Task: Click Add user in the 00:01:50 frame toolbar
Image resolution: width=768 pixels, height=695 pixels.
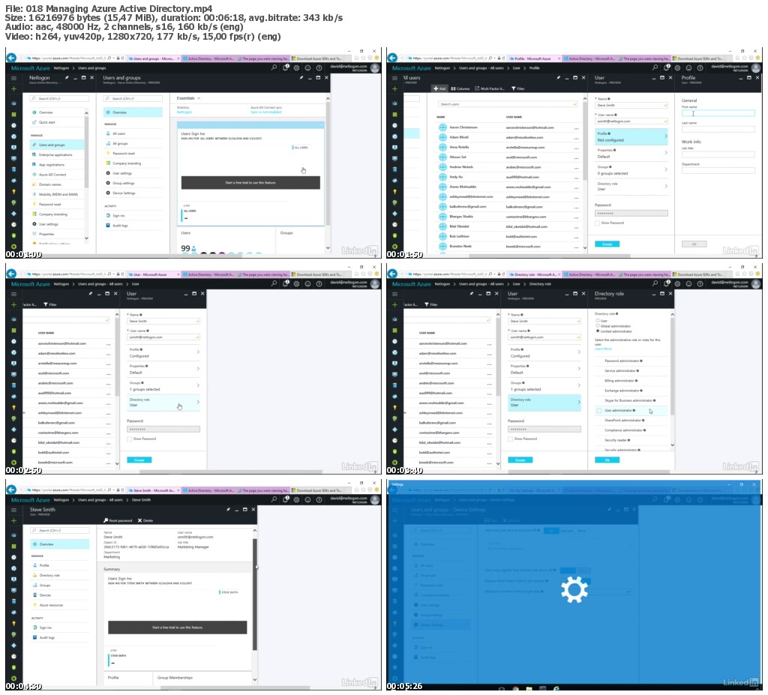Action: pyautogui.click(x=439, y=88)
